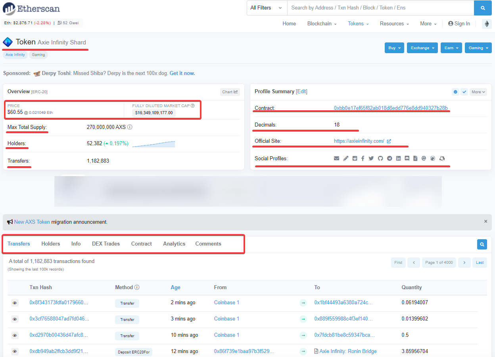Click the blue search magnifier button

[x=483, y=8]
